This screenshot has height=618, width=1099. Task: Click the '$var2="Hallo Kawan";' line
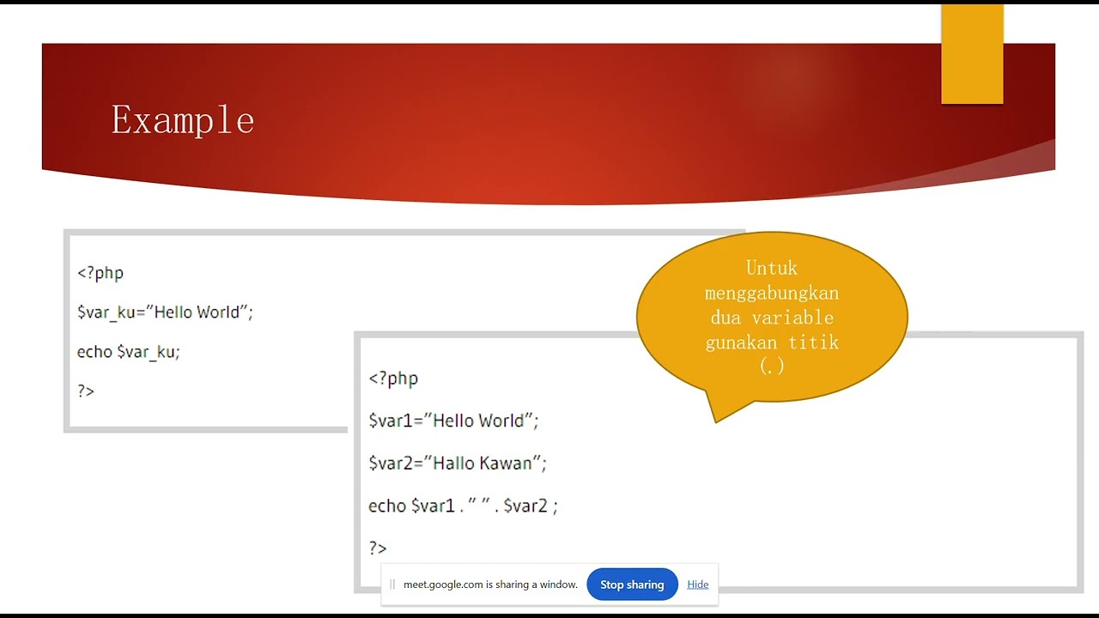(x=458, y=463)
